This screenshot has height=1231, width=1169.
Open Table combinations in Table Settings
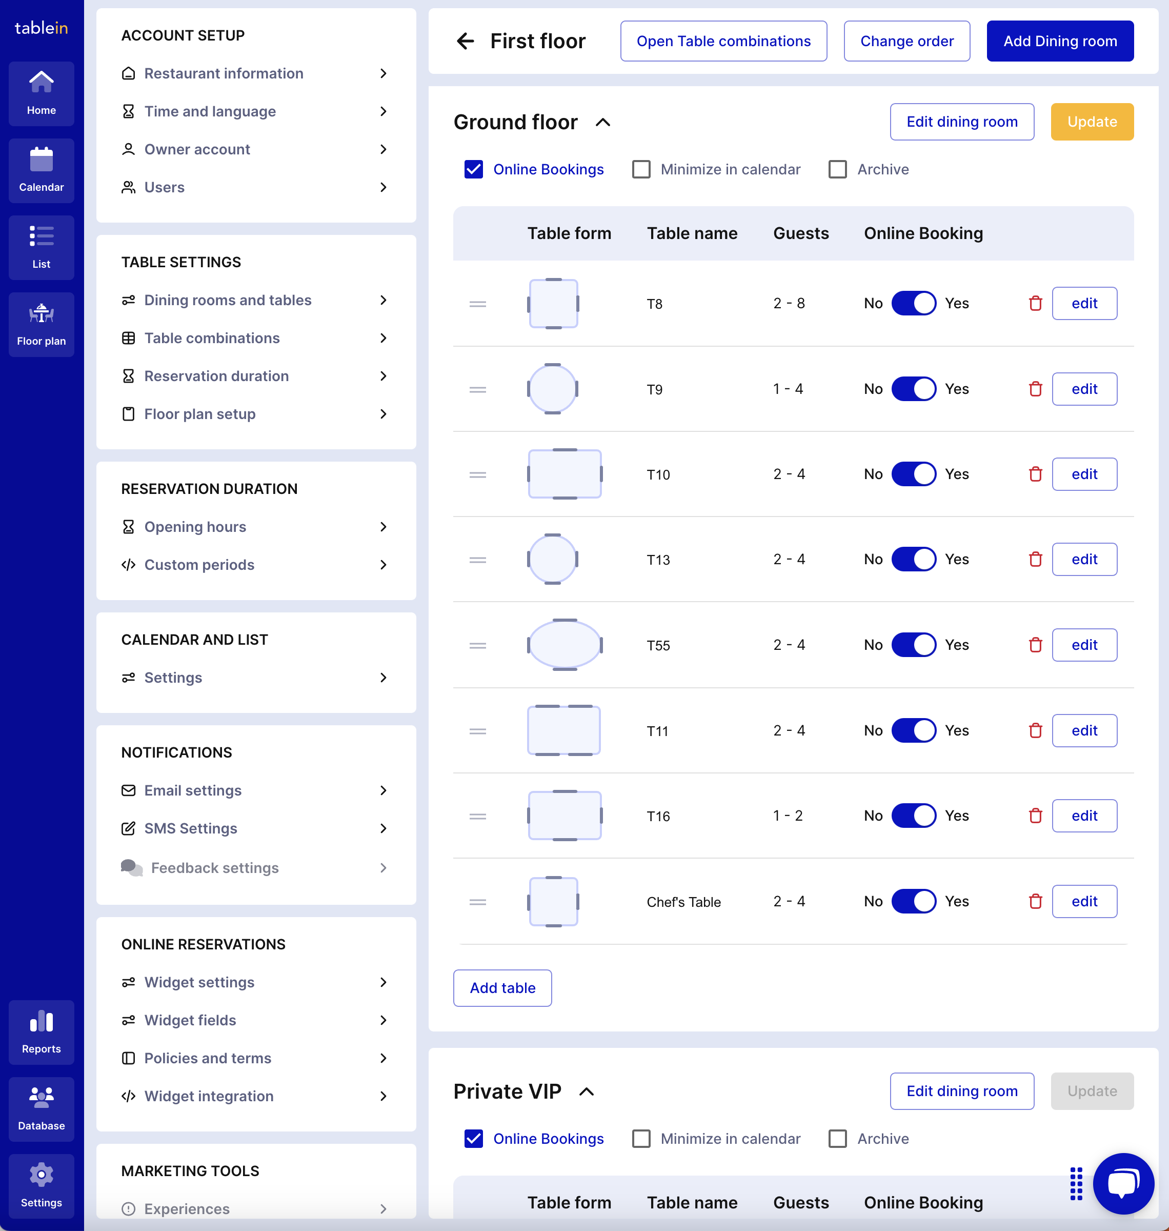[212, 338]
